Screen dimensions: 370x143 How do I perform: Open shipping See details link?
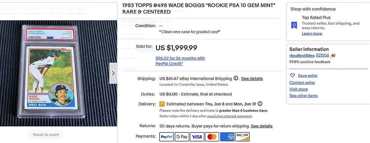252,79
